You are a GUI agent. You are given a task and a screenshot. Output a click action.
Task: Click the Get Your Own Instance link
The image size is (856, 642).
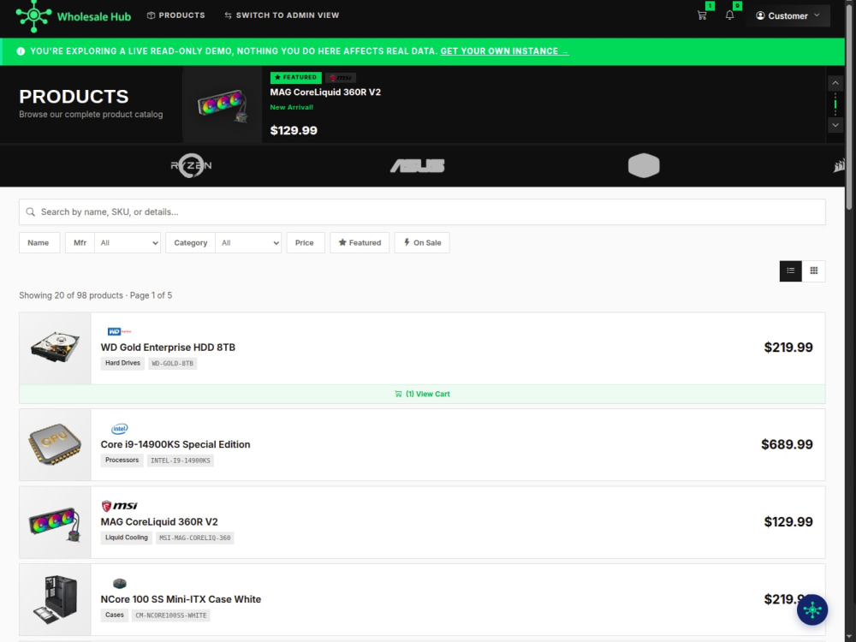point(504,51)
